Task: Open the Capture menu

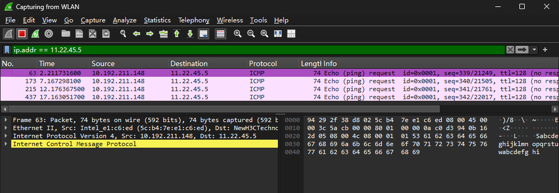Action: pos(93,20)
